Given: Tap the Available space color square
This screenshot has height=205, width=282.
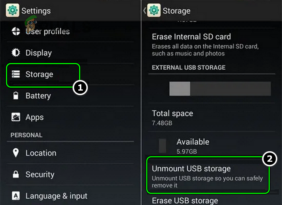Looking at the screenshot, I should (163, 146).
